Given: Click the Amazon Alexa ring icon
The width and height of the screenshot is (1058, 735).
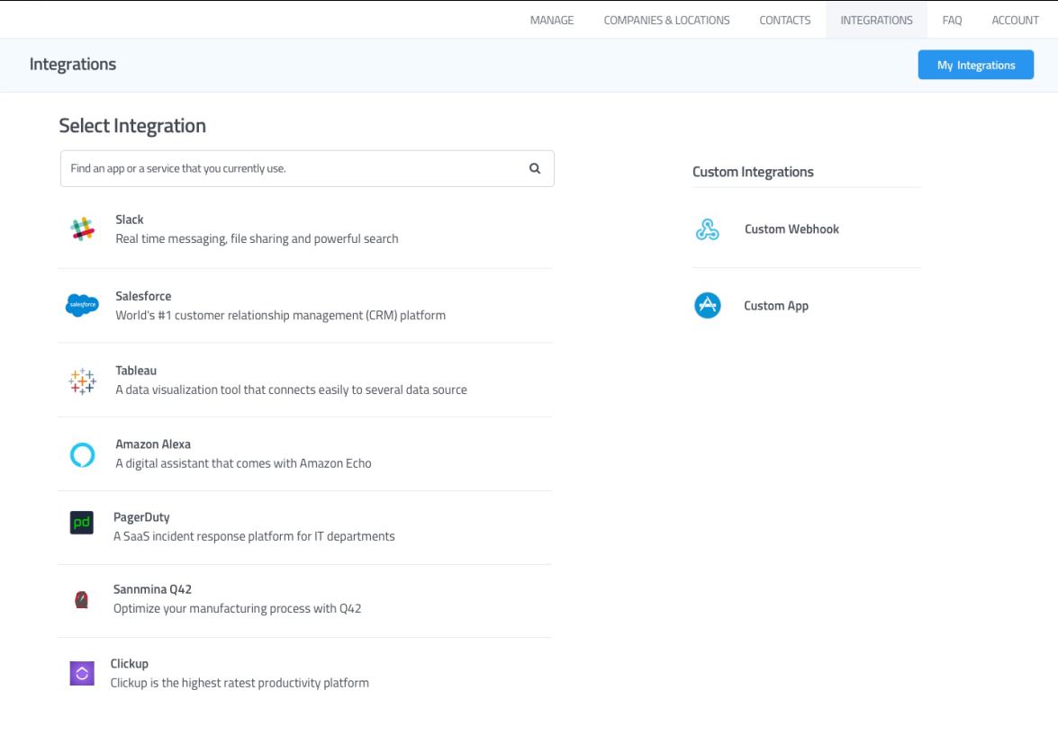Looking at the screenshot, I should [x=82, y=454].
